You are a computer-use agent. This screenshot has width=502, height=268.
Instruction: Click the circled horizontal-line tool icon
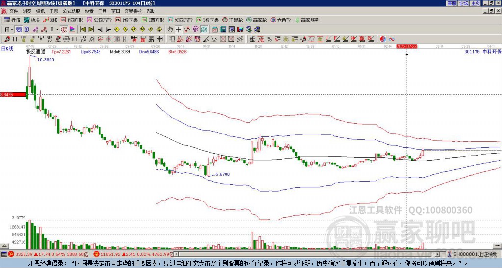(x=66, y=39)
